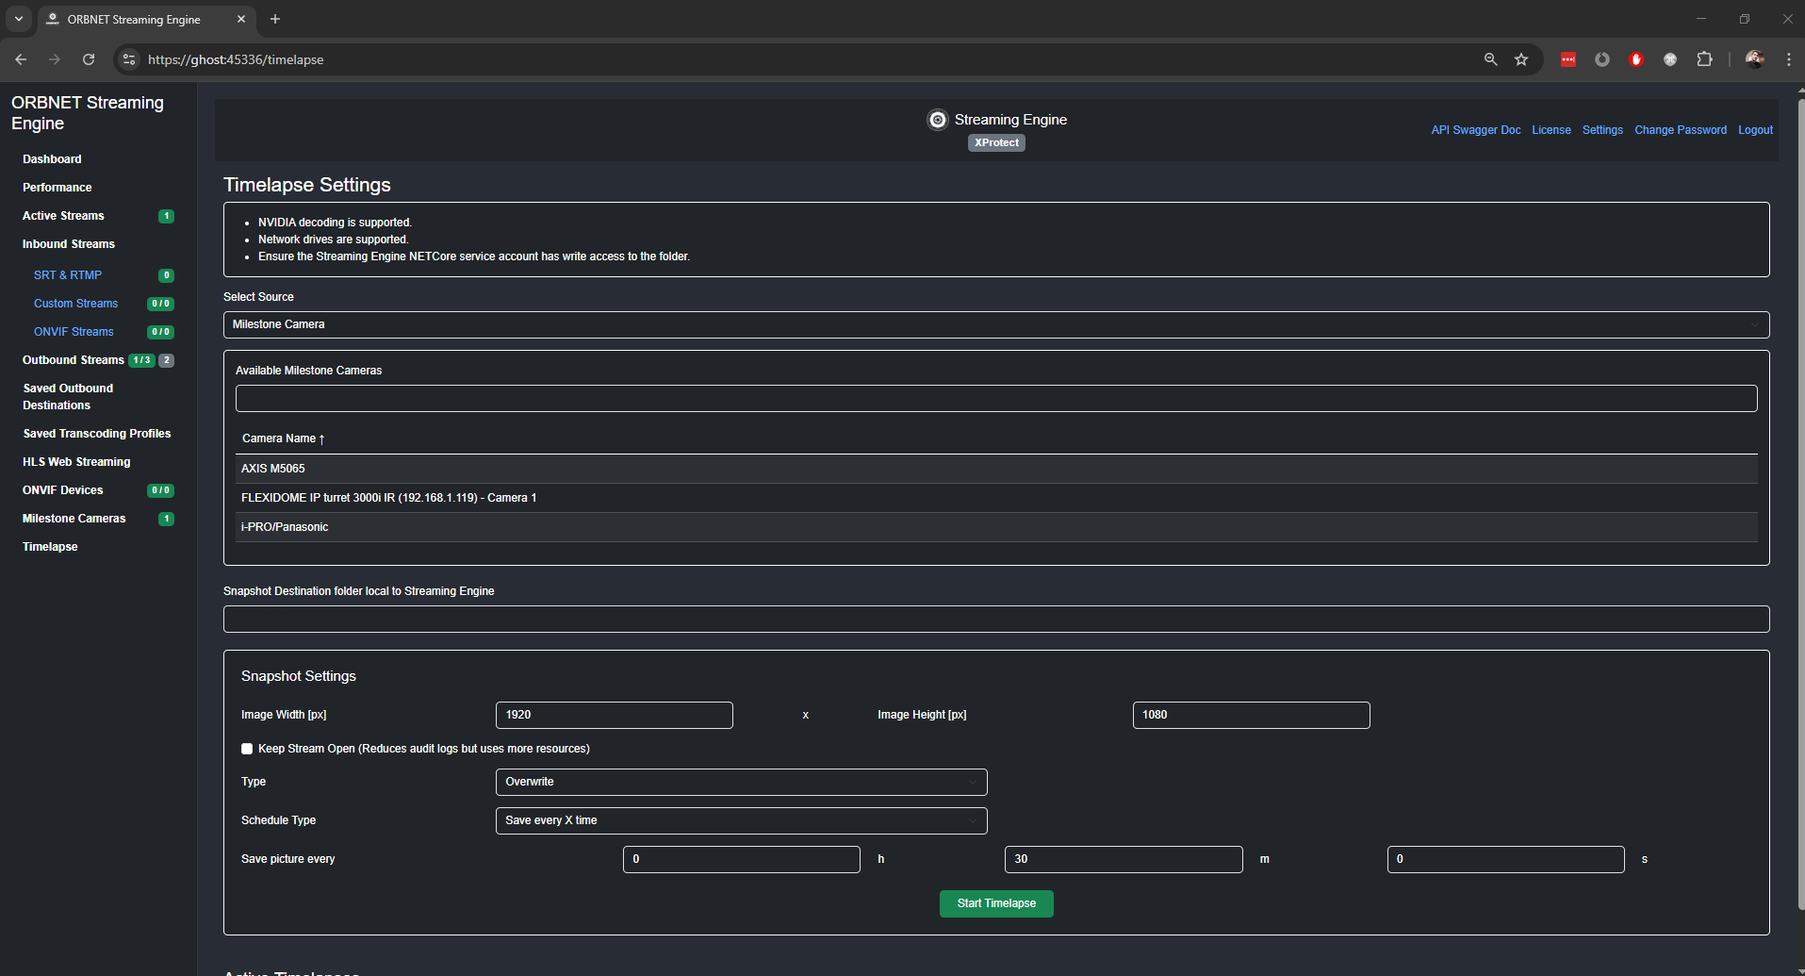Open ONVIF Streams
1805x976 pixels.
pos(74,332)
